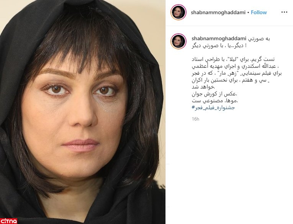This screenshot has height=224, width=293.
Task: Click the post photo of the woman
Action: point(83,112)
